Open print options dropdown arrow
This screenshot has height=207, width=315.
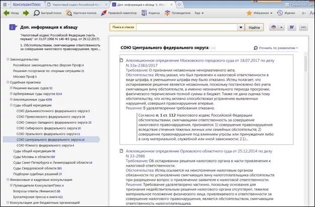click(281, 27)
